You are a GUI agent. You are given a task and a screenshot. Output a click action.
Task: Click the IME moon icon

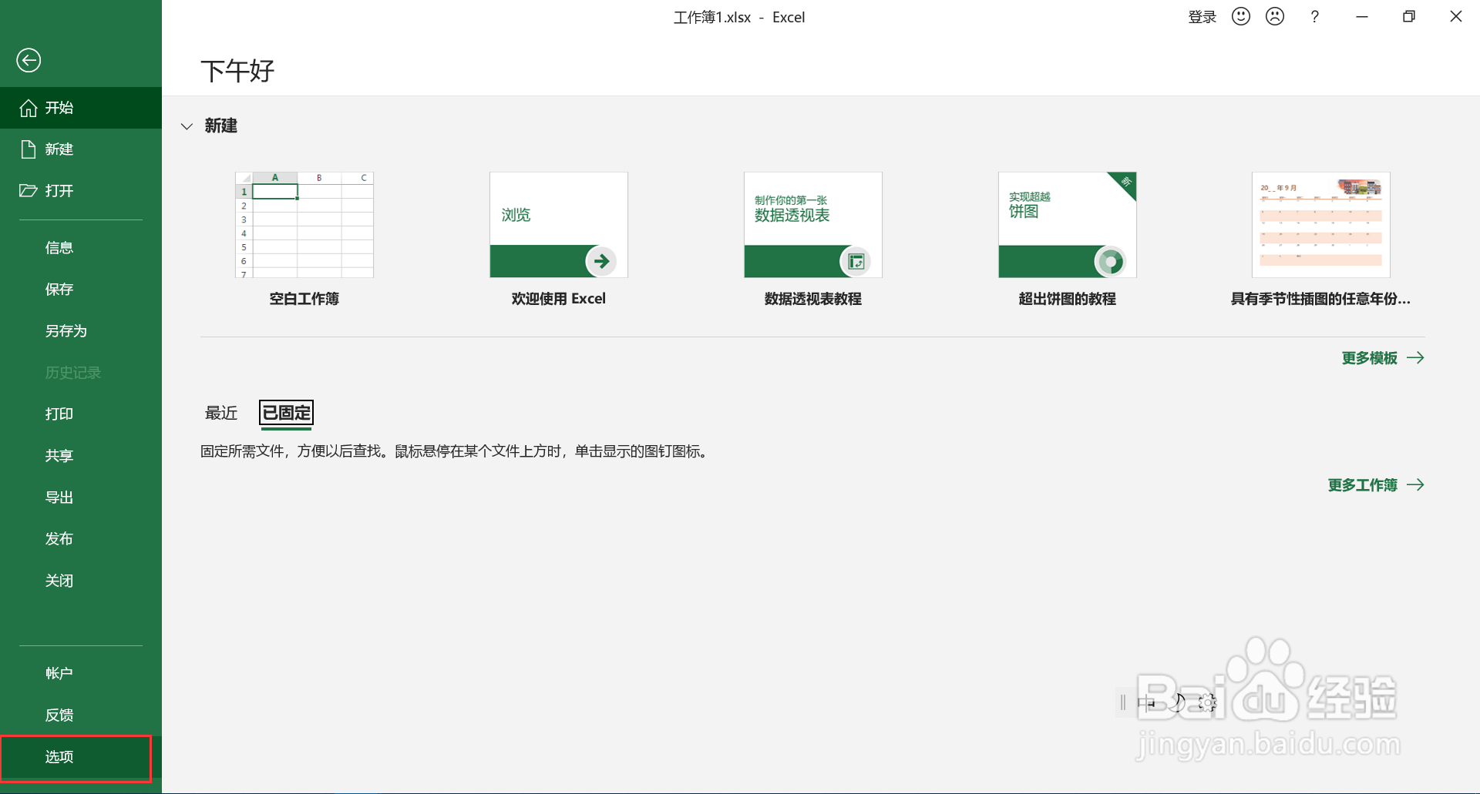click(1177, 702)
